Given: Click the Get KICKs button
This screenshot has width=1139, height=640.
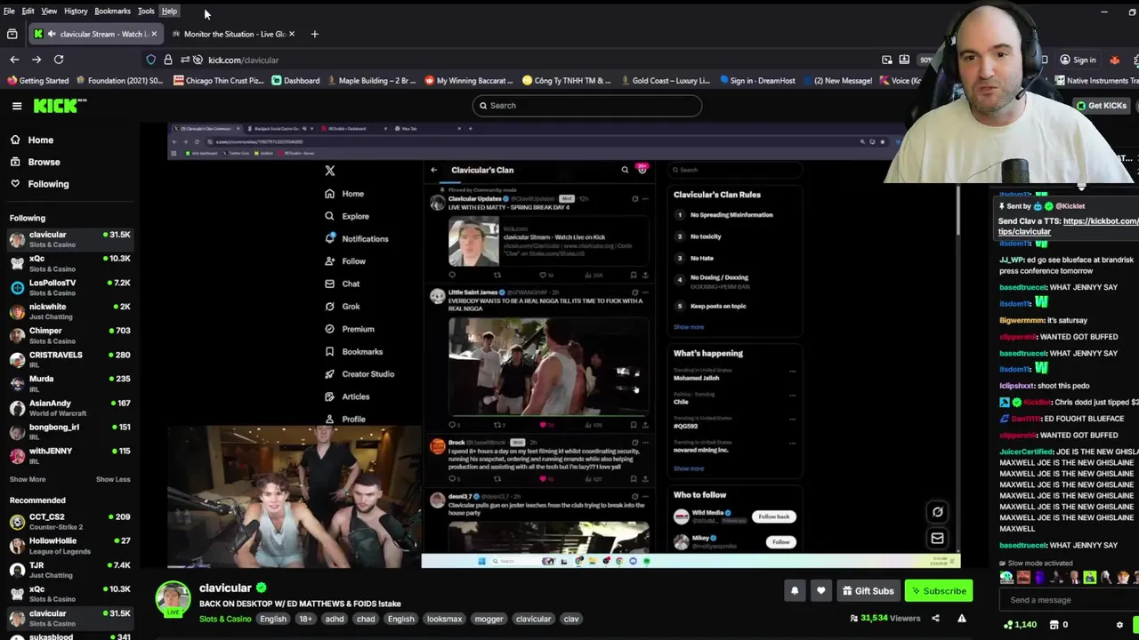Looking at the screenshot, I should 1102,106.
